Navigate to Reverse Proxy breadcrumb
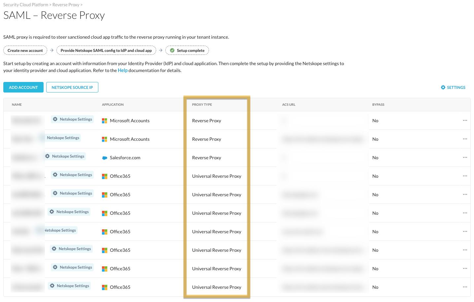This screenshot has height=302, width=474. point(66,5)
